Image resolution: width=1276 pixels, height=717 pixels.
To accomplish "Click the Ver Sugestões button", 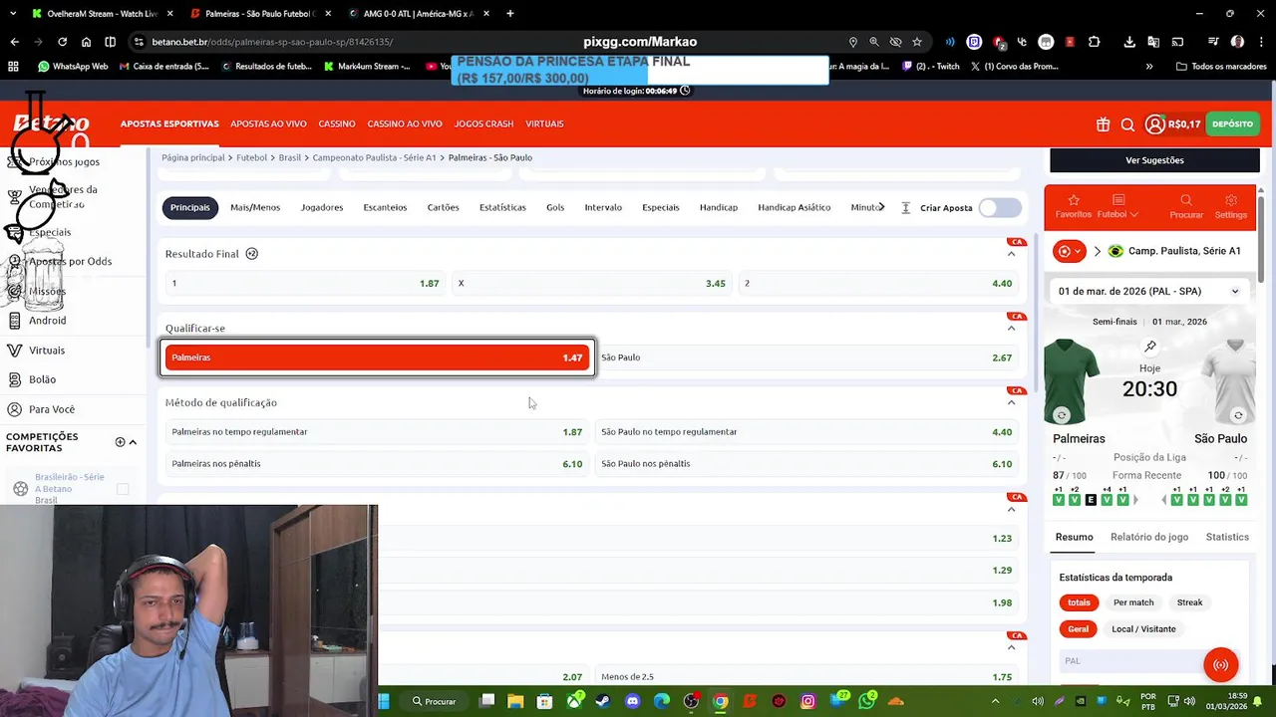I will [x=1154, y=160].
